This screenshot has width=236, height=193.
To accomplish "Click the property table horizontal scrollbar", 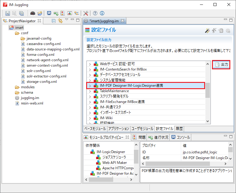I will coord(178,164).
